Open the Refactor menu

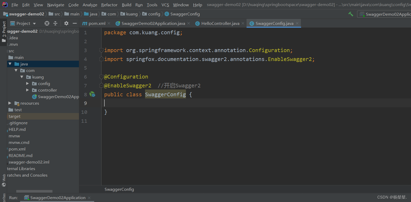(109, 5)
